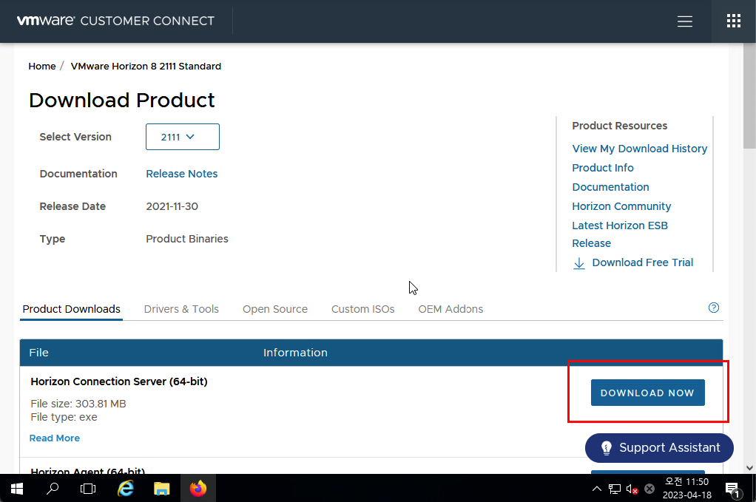
Task: Click the scrollbar down arrow
Action: pos(749,468)
